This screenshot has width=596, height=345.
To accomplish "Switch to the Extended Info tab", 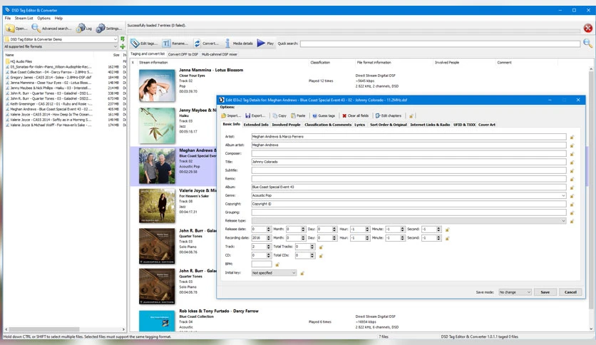I will tap(256, 125).
